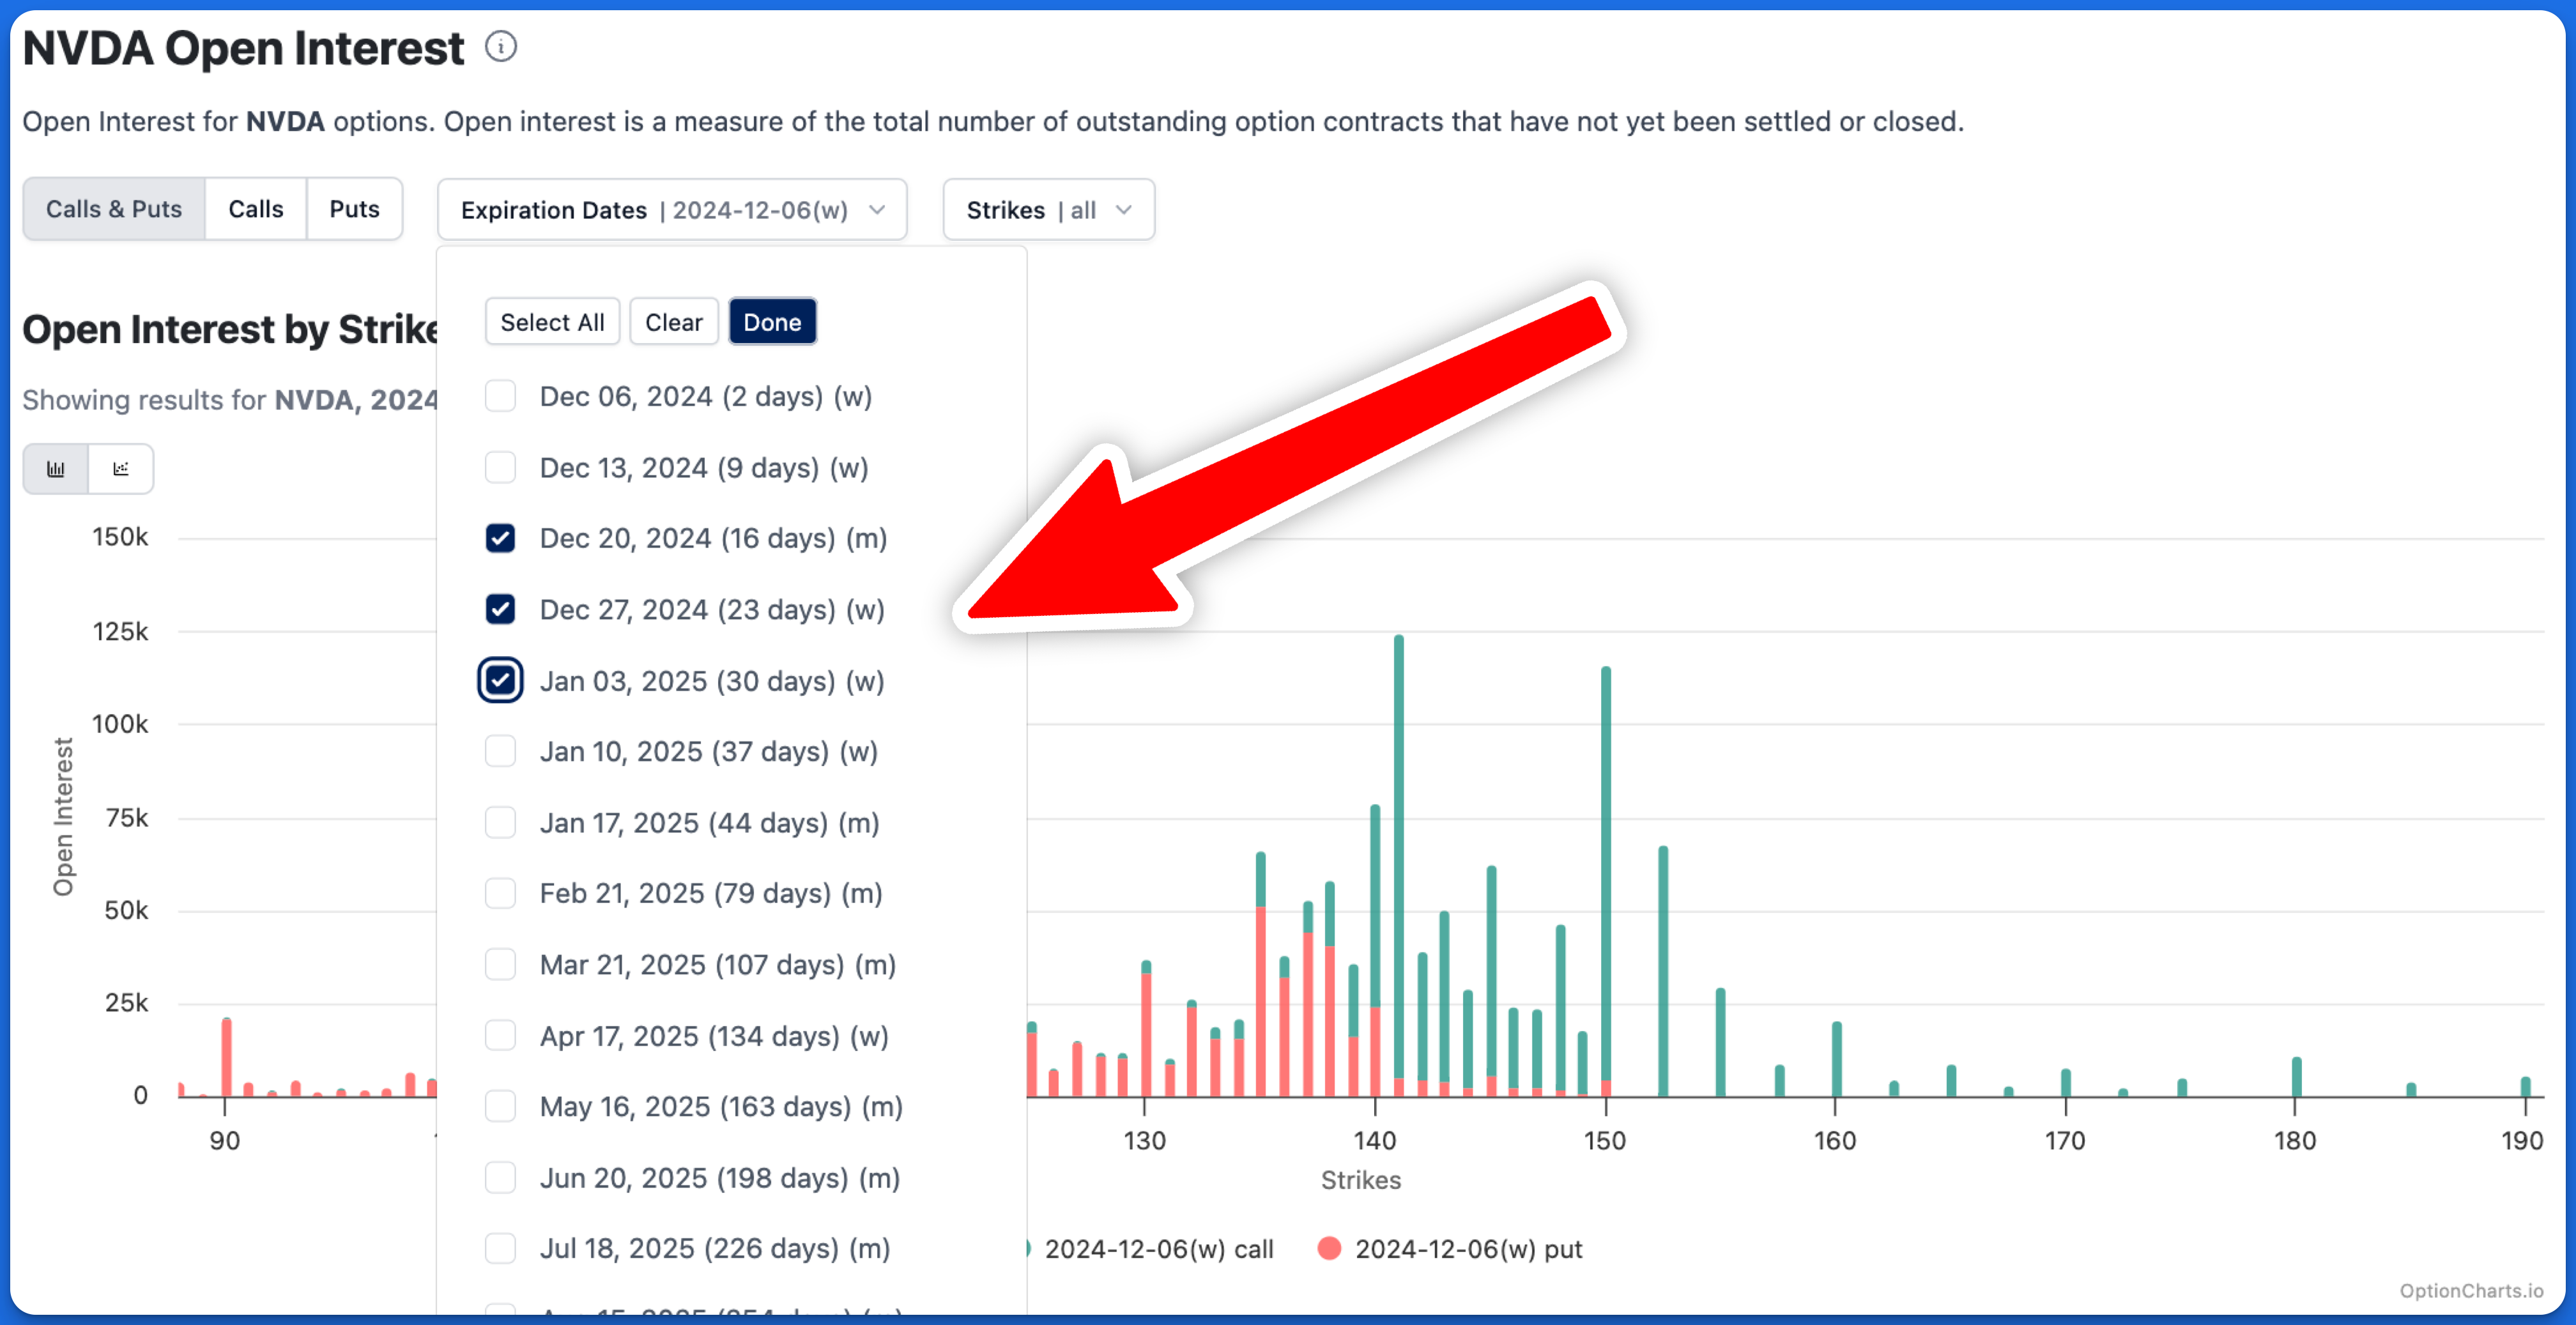Click the Clear button
The image size is (2576, 1325).
point(674,322)
